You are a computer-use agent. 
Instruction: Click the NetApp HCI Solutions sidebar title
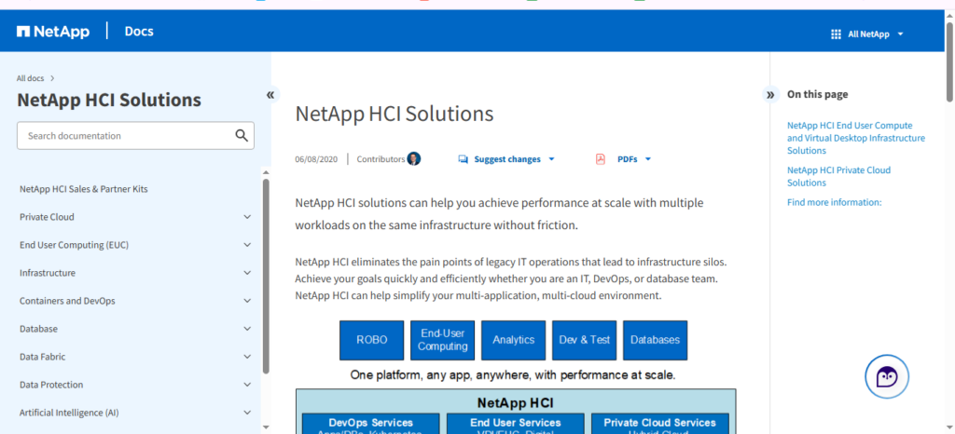tap(109, 100)
